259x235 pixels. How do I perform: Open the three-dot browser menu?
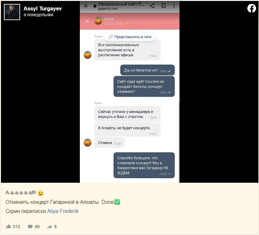[174, 6]
